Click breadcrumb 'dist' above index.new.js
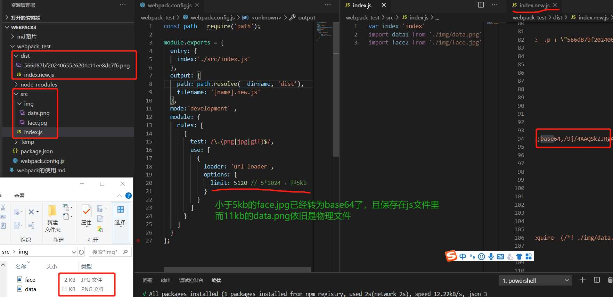The width and height of the screenshot is (613, 297). click(x=557, y=17)
